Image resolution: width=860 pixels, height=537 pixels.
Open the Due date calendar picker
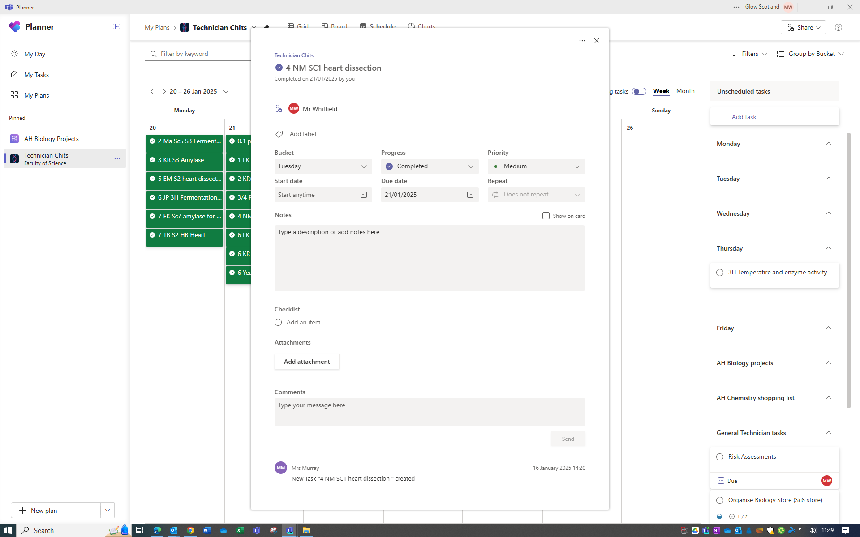470,195
